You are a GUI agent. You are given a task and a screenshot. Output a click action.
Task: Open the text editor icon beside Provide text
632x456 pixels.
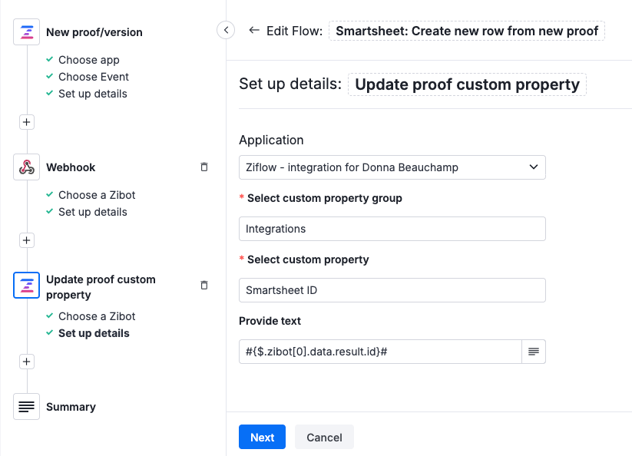click(533, 351)
